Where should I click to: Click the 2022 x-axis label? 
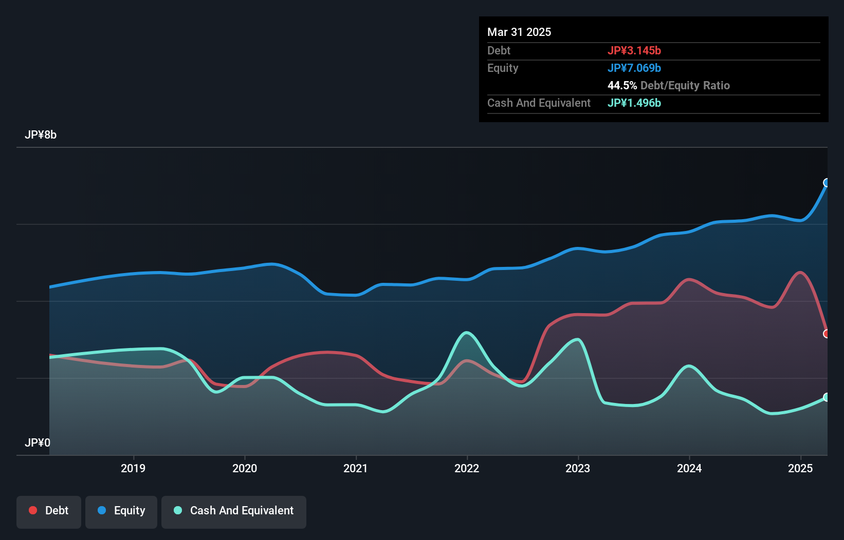tap(467, 468)
